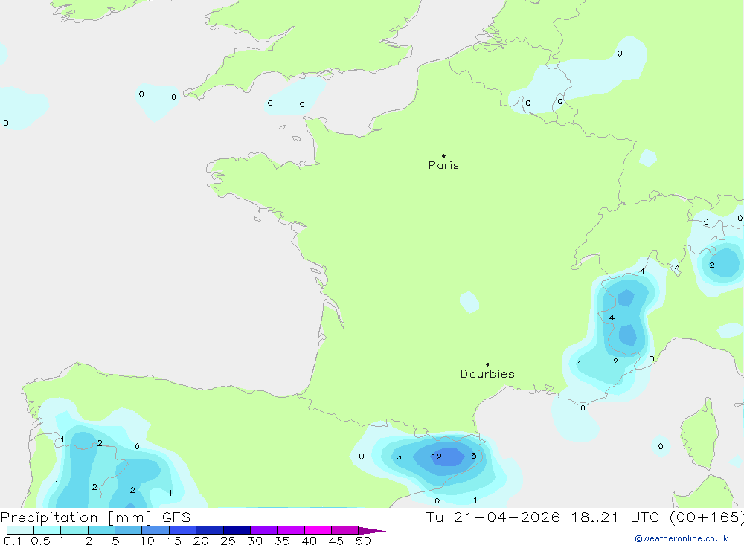Click the 3 mm value beside 12
744x545 pixels.
[399, 457]
